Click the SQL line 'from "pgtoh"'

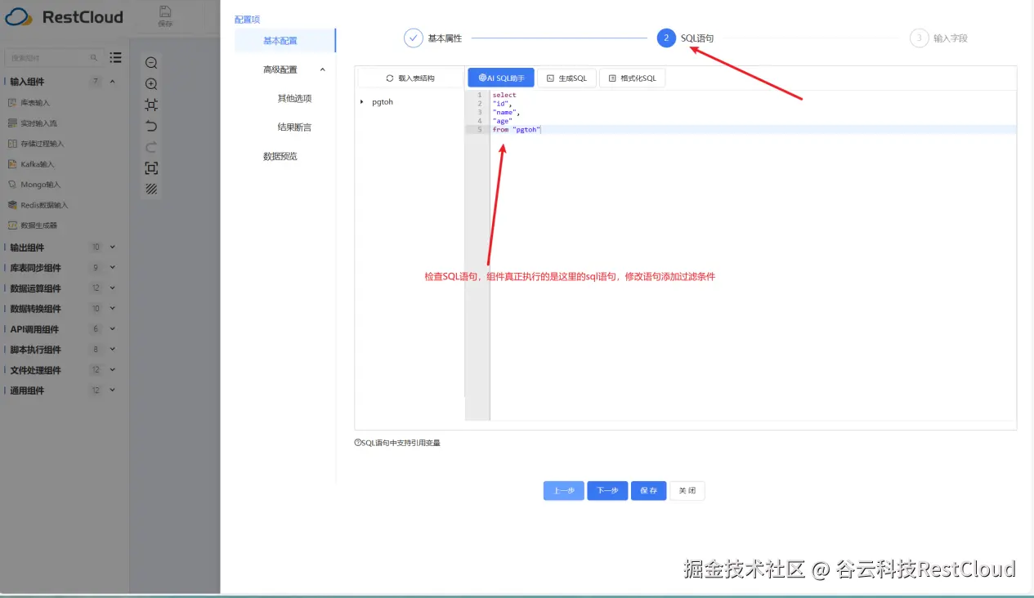coord(517,130)
